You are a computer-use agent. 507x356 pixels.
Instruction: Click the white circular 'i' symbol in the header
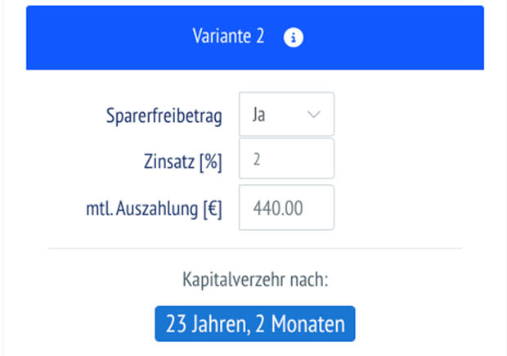(293, 38)
